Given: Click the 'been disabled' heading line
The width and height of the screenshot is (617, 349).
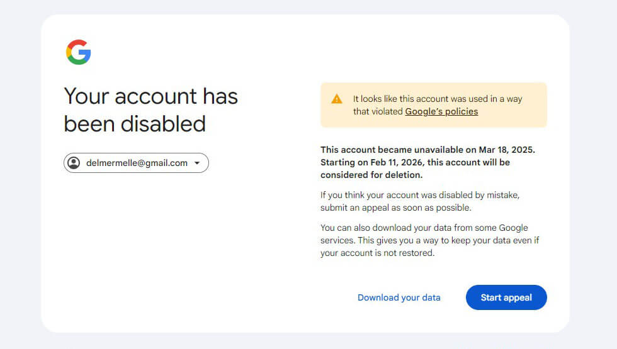Looking at the screenshot, I should tap(135, 125).
